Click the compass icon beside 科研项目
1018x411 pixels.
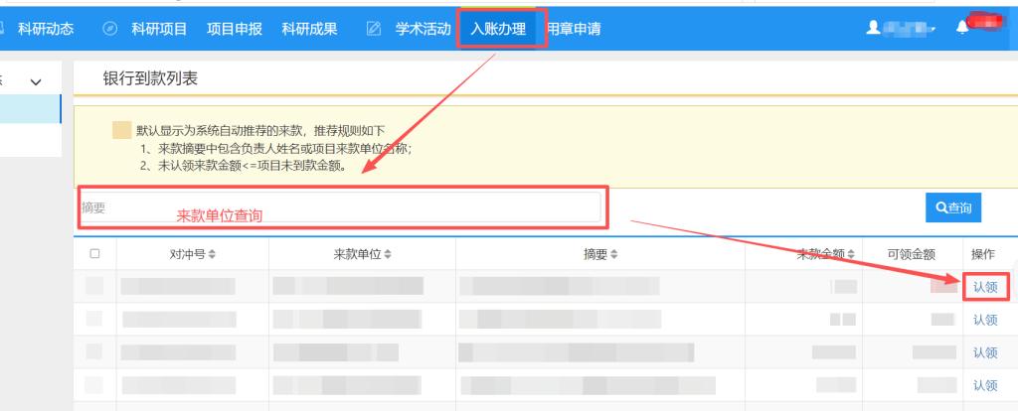click(x=110, y=29)
